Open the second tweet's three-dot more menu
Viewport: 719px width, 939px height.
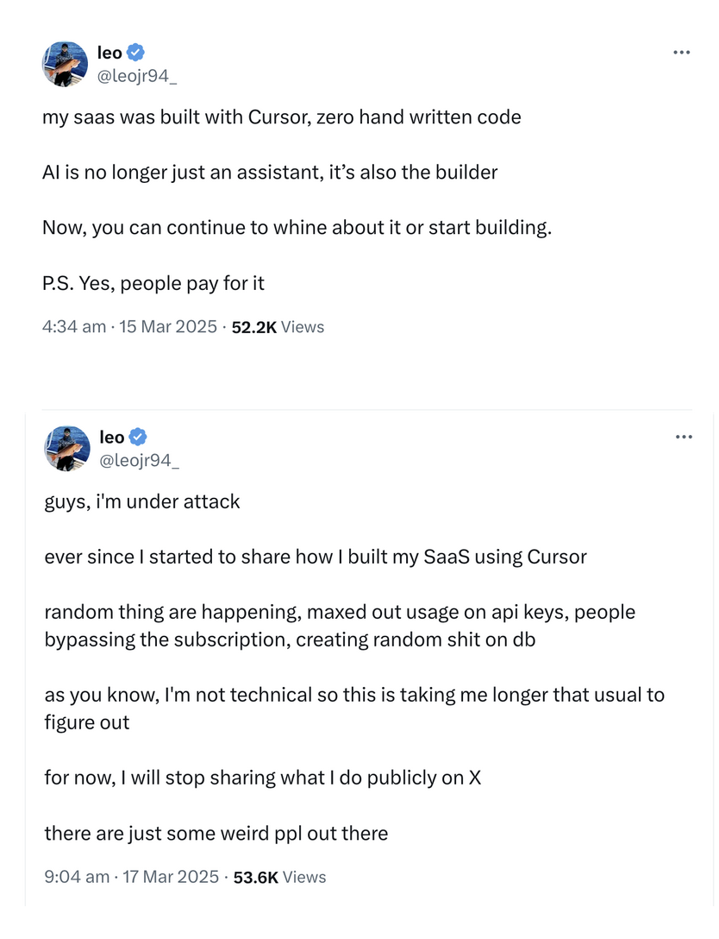pos(684,438)
